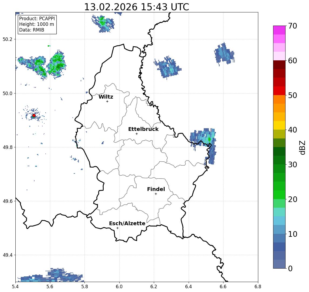This screenshot has height=292, width=309.
Task: Click the light blue colorbar segment above 10
Action: click(x=279, y=229)
